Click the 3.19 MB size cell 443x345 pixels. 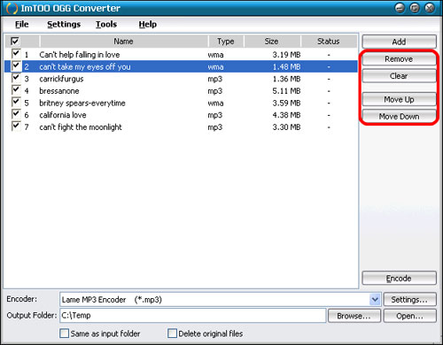click(x=286, y=55)
